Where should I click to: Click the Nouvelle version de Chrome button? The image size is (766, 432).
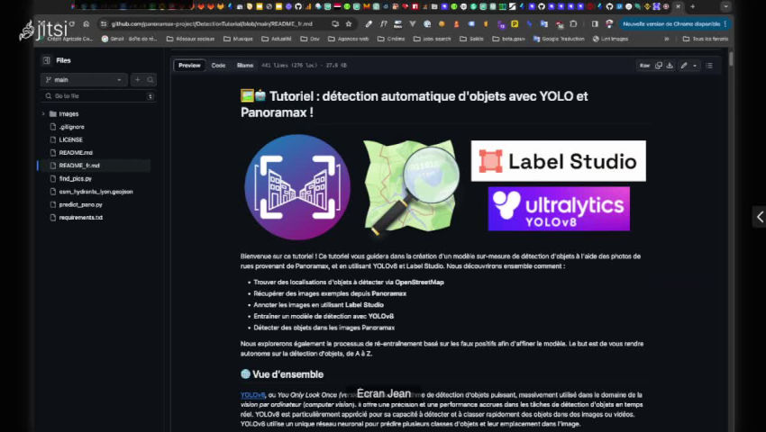coord(672,24)
